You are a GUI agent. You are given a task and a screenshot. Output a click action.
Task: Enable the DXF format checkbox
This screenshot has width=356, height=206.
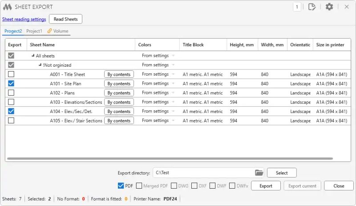194,186
